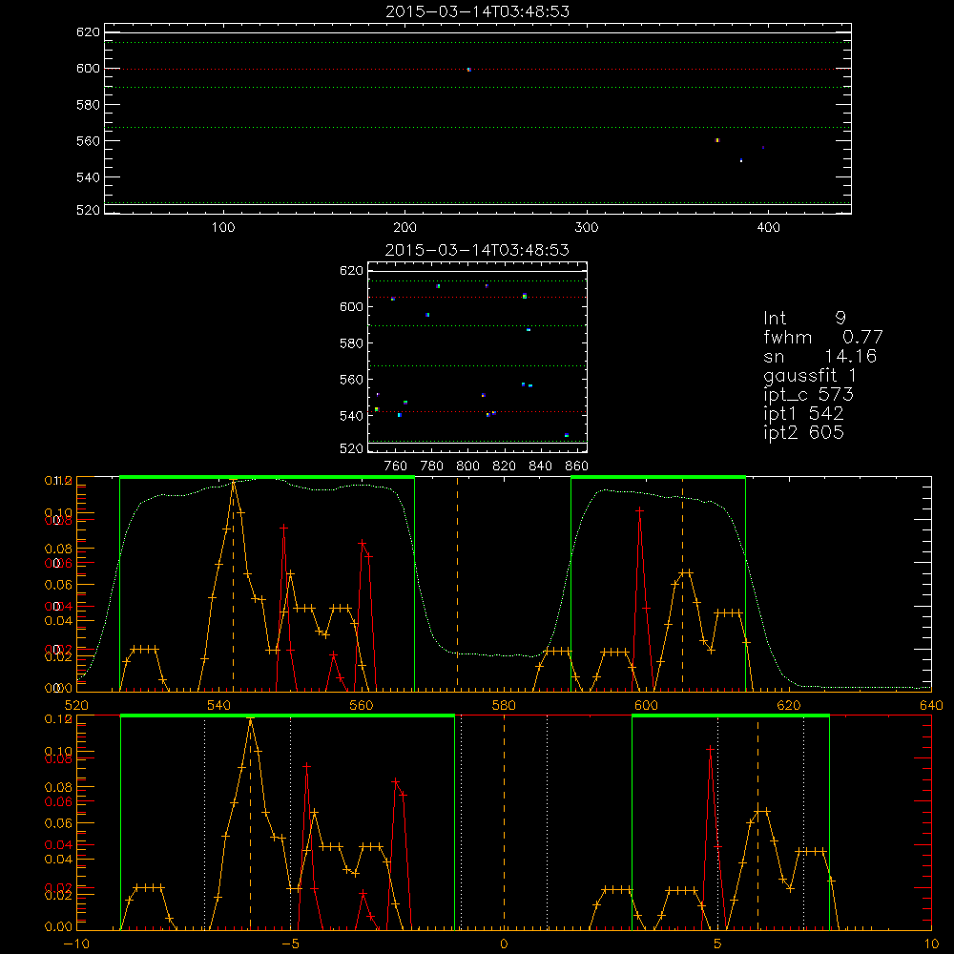This screenshot has height=954, width=954.
Task: Click the 'sn 14.16' value
Action: (819, 356)
